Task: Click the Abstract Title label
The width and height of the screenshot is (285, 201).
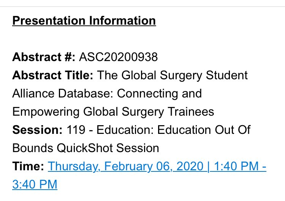Action: tap(53, 75)
